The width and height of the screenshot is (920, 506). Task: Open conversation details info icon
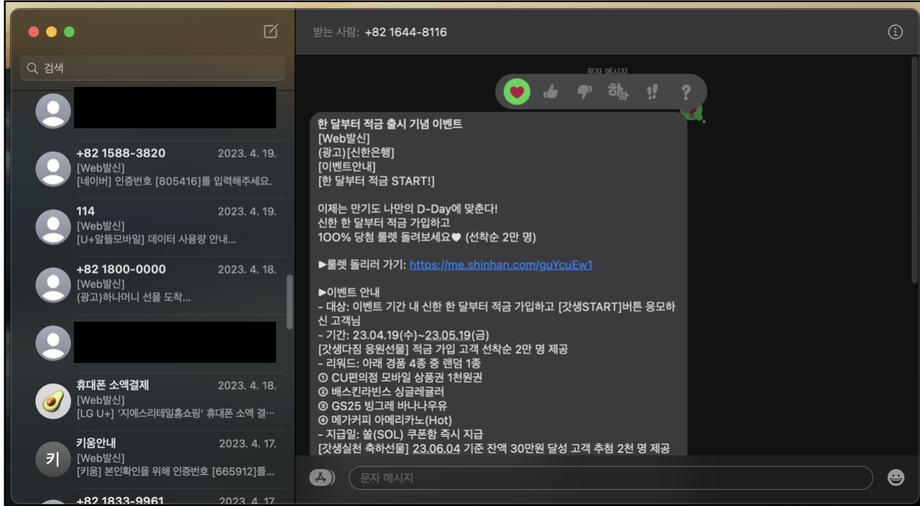895,32
